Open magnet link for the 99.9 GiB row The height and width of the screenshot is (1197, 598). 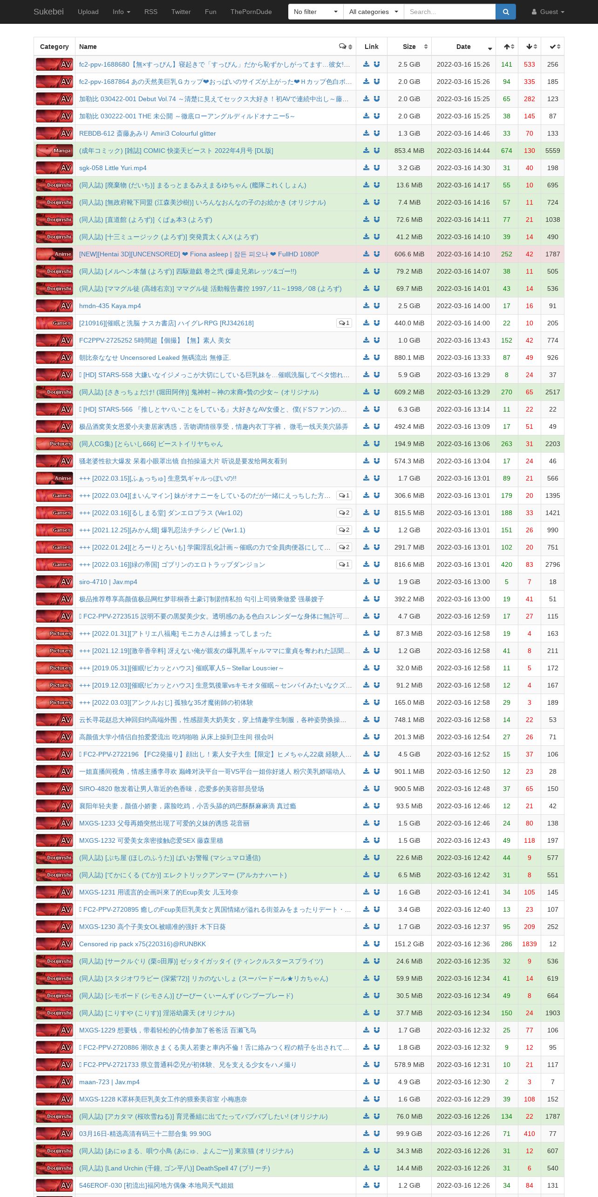pyautogui.click(x=377, y=1133)
